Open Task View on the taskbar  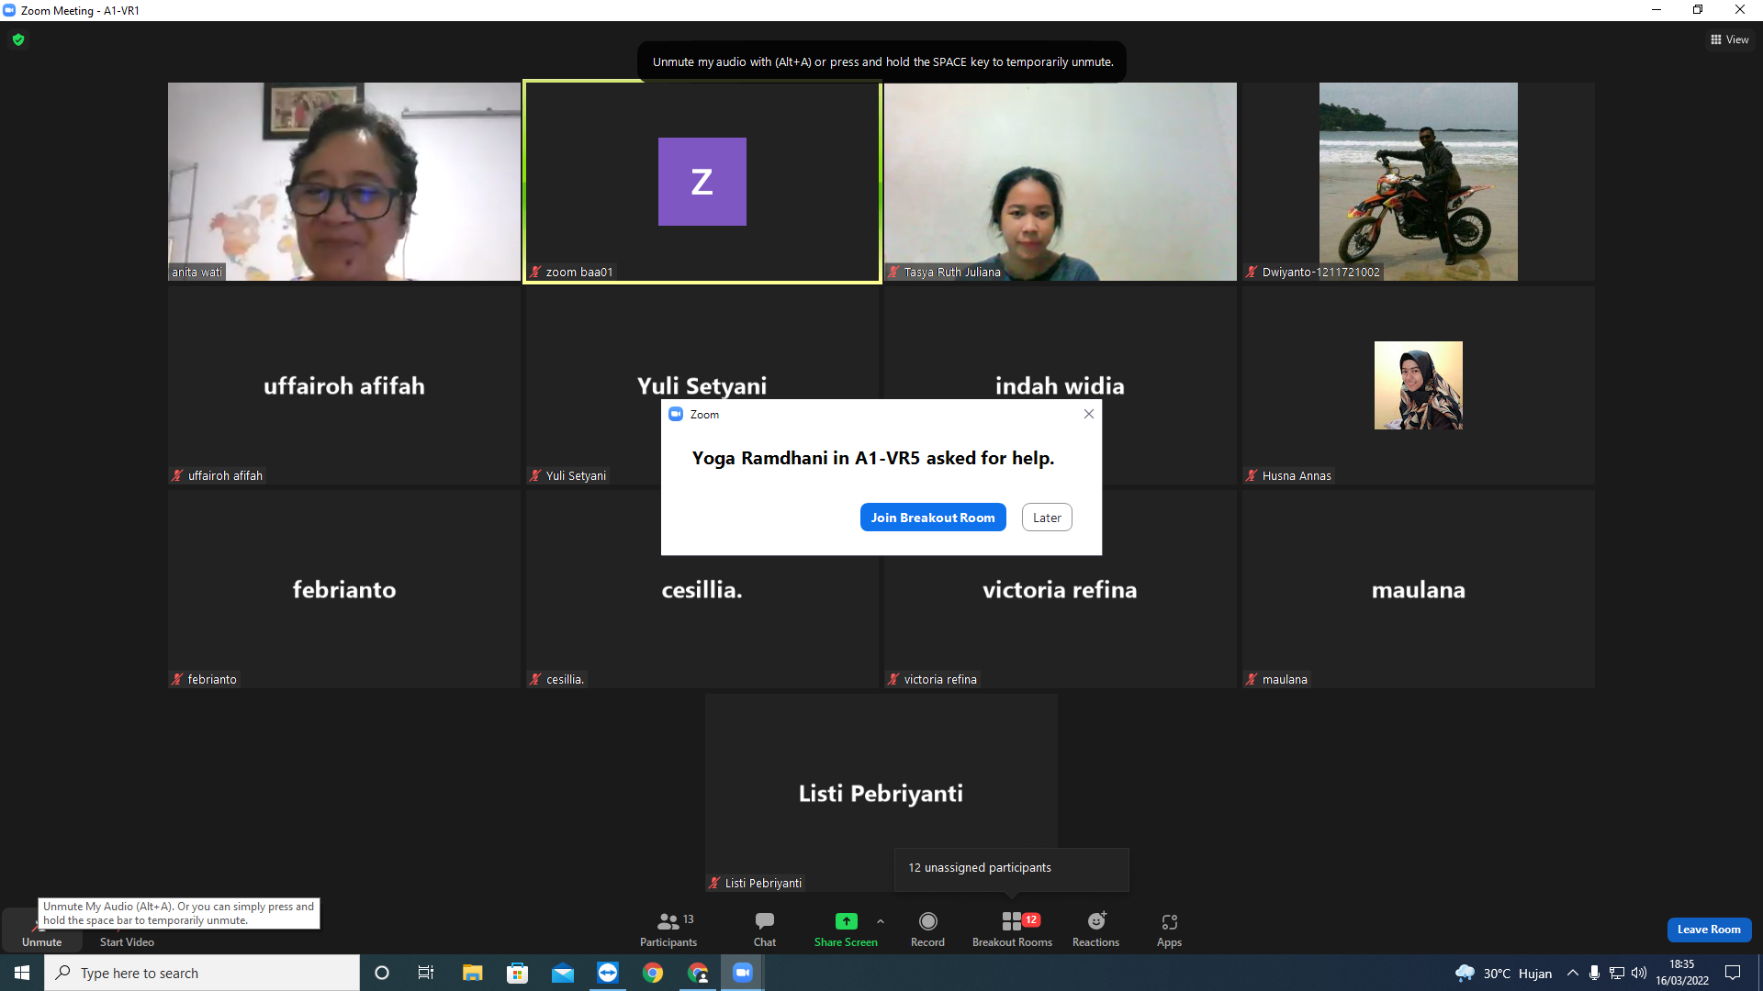426,973
